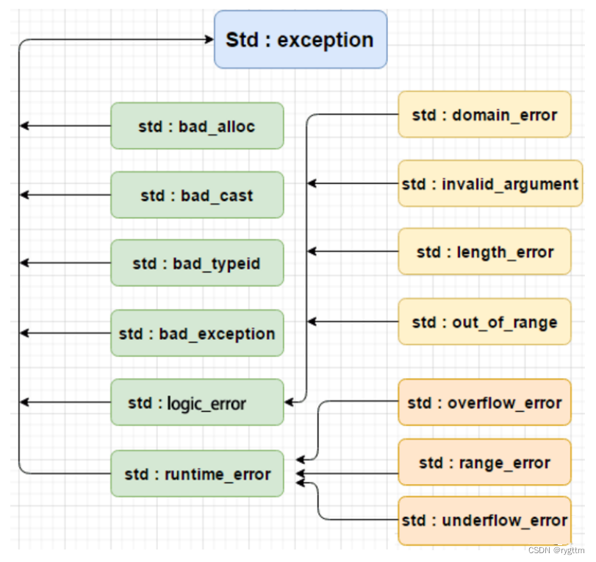Viewport: 596px width, 562px height.
Task: Click the std : underflow_error node
Action: point(484,521)
